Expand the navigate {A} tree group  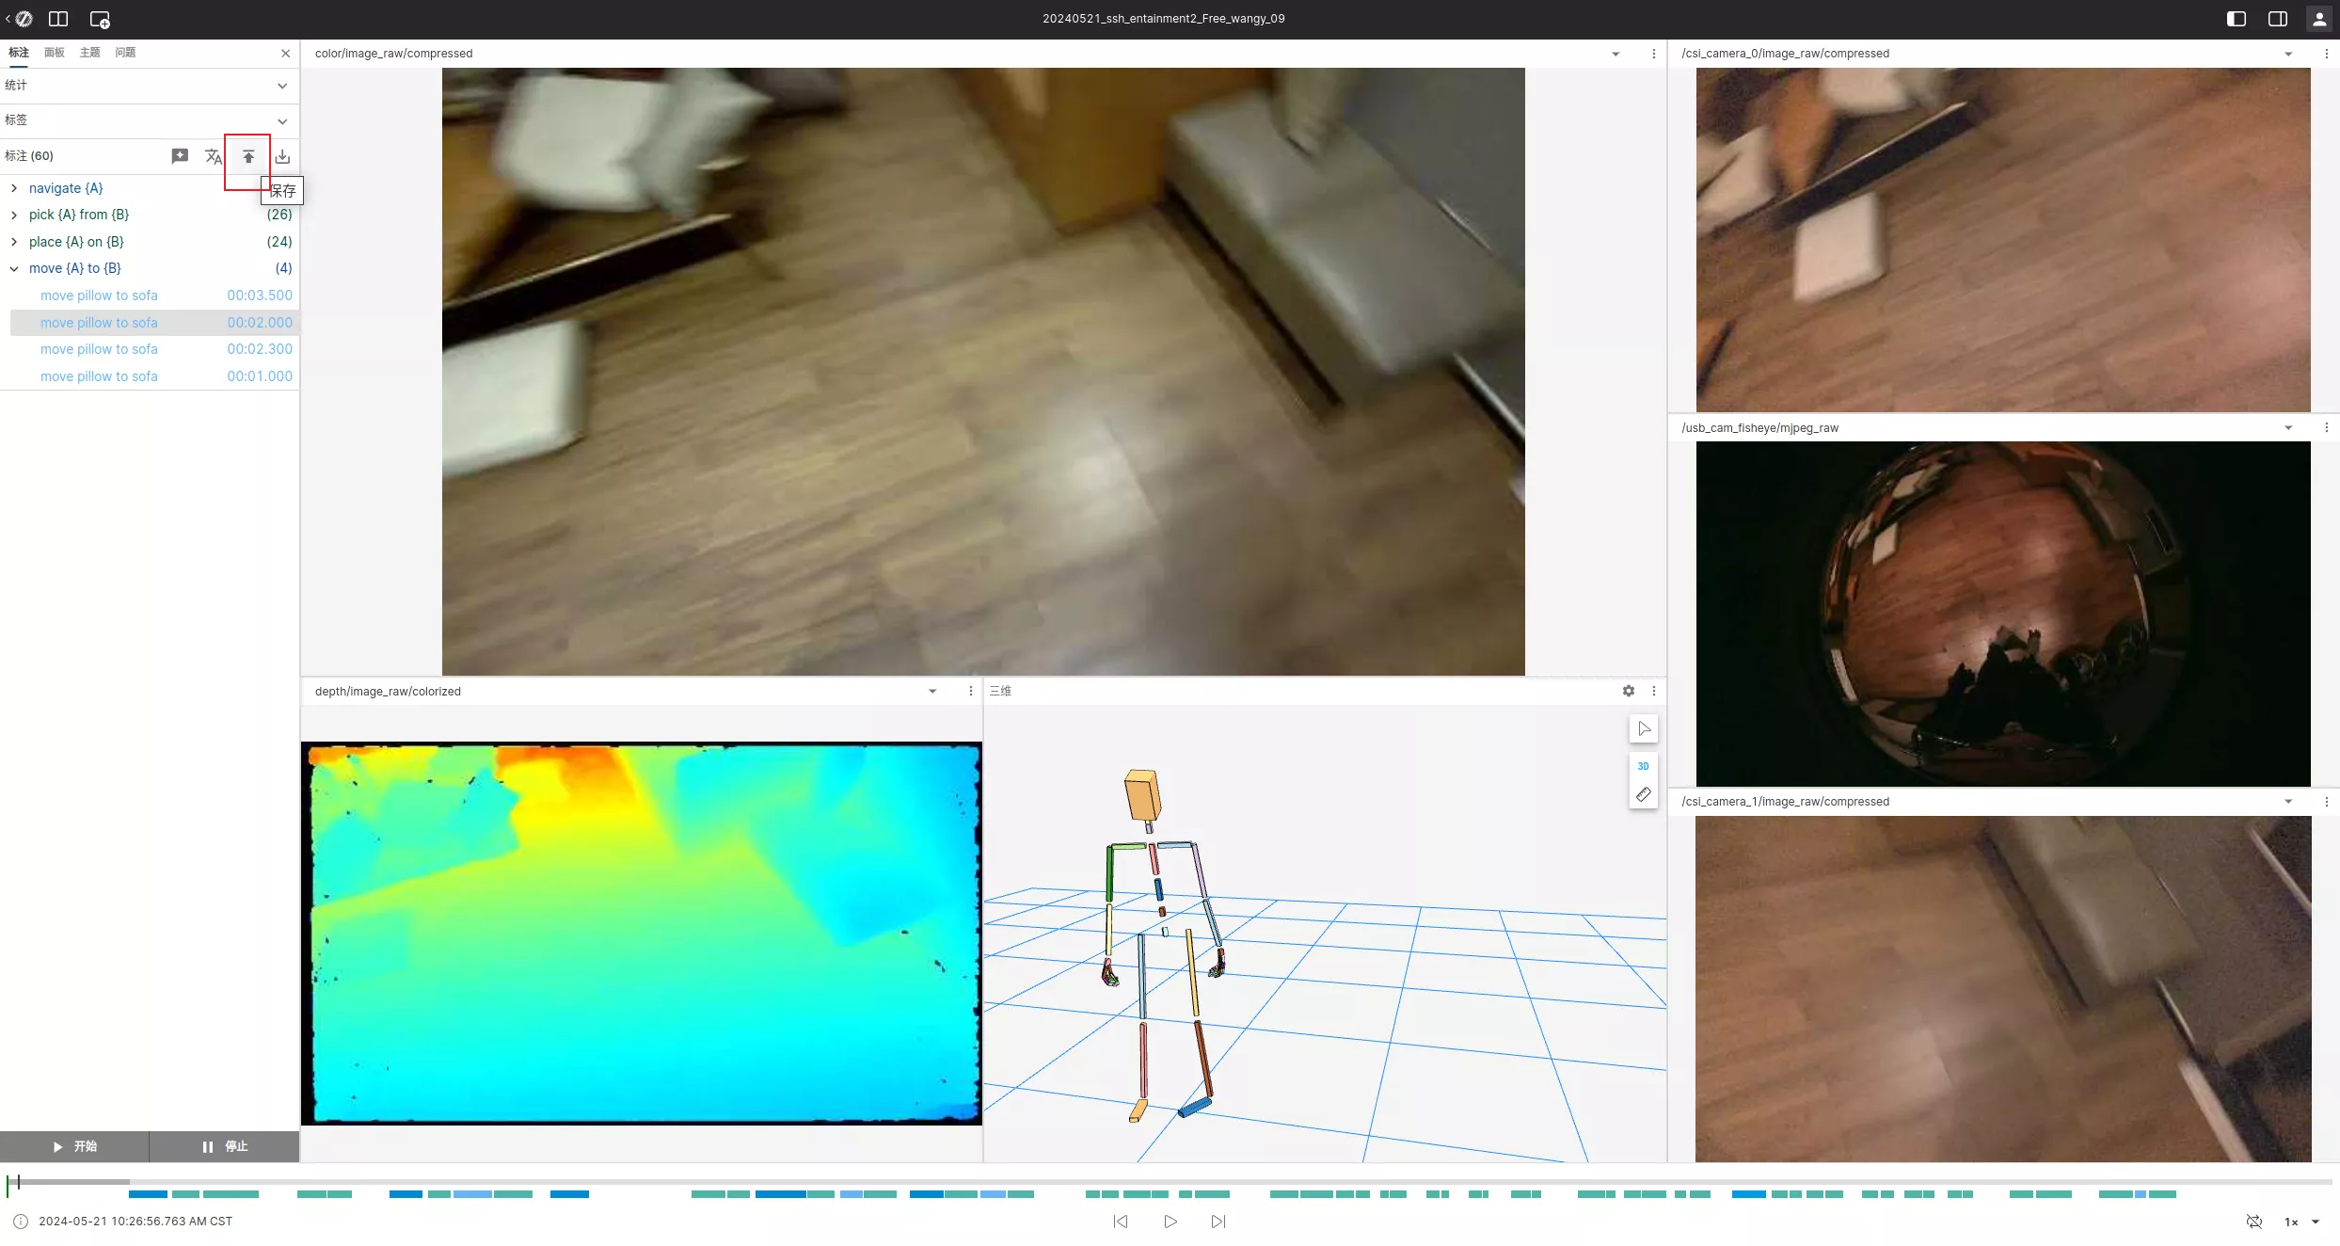point(14,188)
